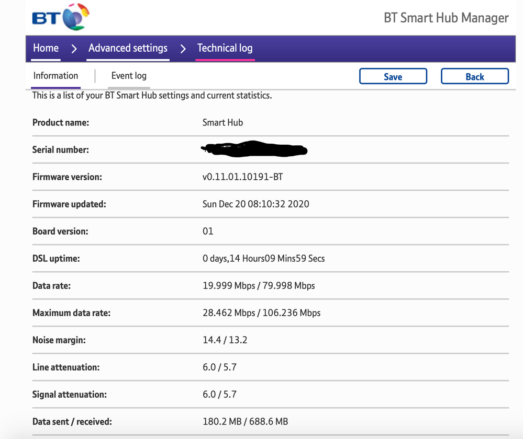Viewport: 523px width, 439px height.
Task: Click the chevron arrow after Advanced settings
Action: pyautogui.click(x=183, y=49)
